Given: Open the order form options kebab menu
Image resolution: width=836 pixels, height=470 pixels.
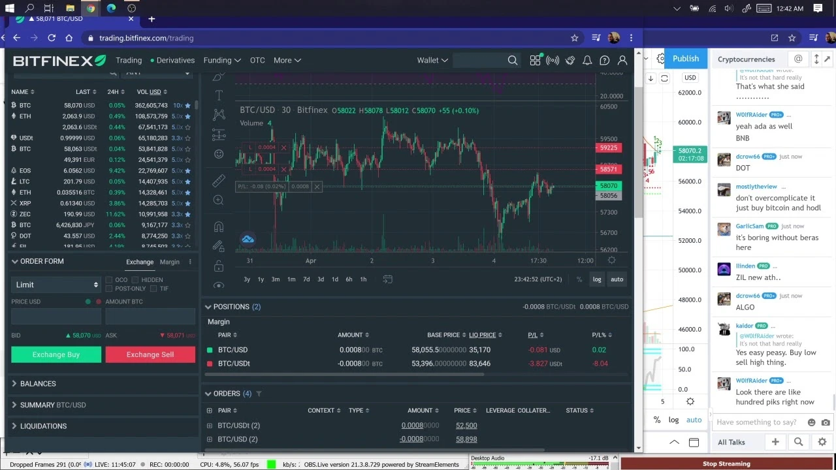Looking at the screenshot, I should pos(190,262).
